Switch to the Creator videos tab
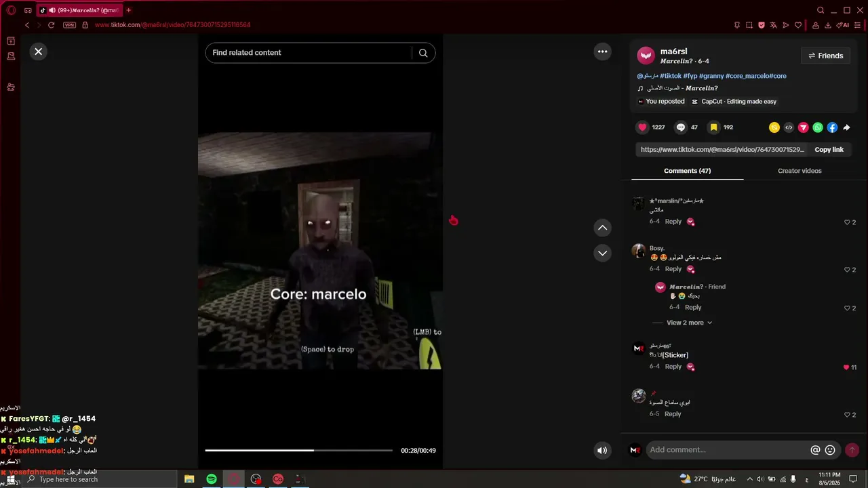Screen dimensions: 868x488 click(800, 171)
